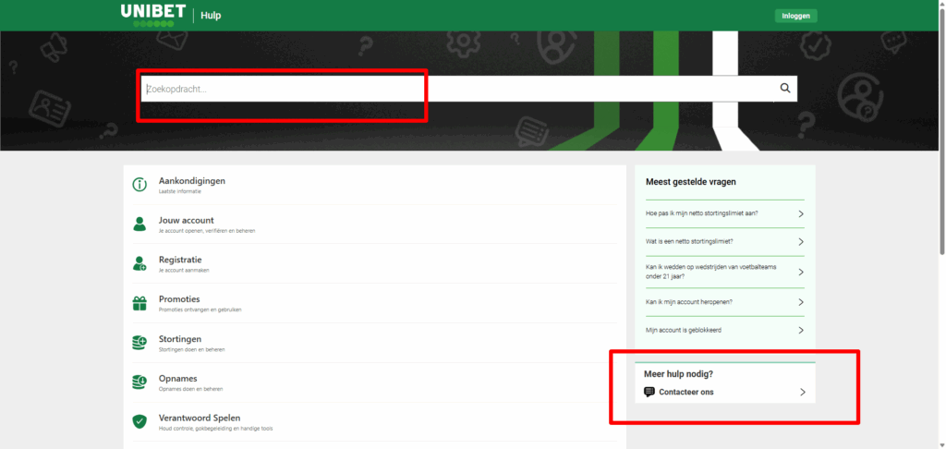
Task: Open 'Mijn account is geblokkeerd'
Action: click(684, 330)
